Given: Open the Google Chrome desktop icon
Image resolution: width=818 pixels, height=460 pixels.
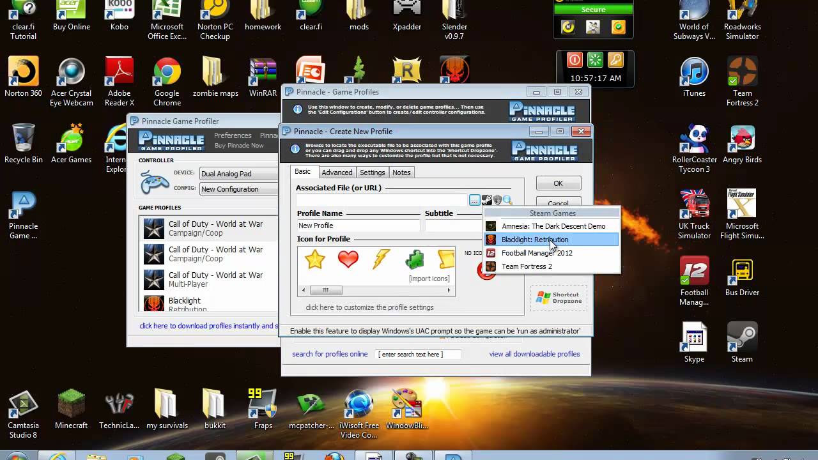Looking at the screenshot, I should click(167, 82).
